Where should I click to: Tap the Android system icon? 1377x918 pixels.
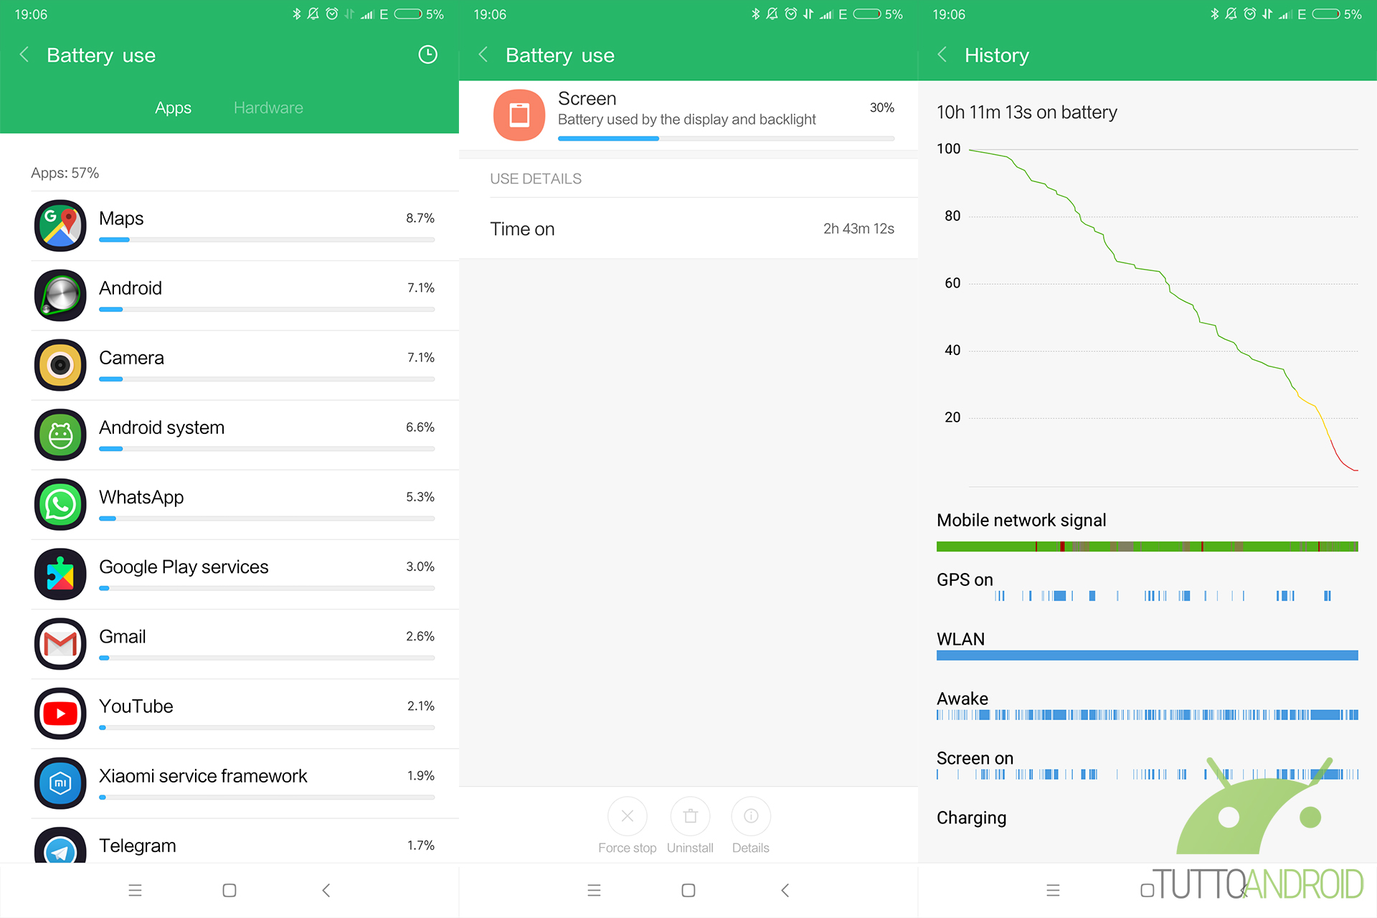pyautogui.click(x=60, y=434)
